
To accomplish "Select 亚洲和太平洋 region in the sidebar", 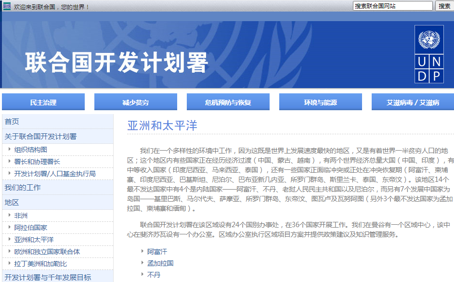I will (x=34, y=240).
